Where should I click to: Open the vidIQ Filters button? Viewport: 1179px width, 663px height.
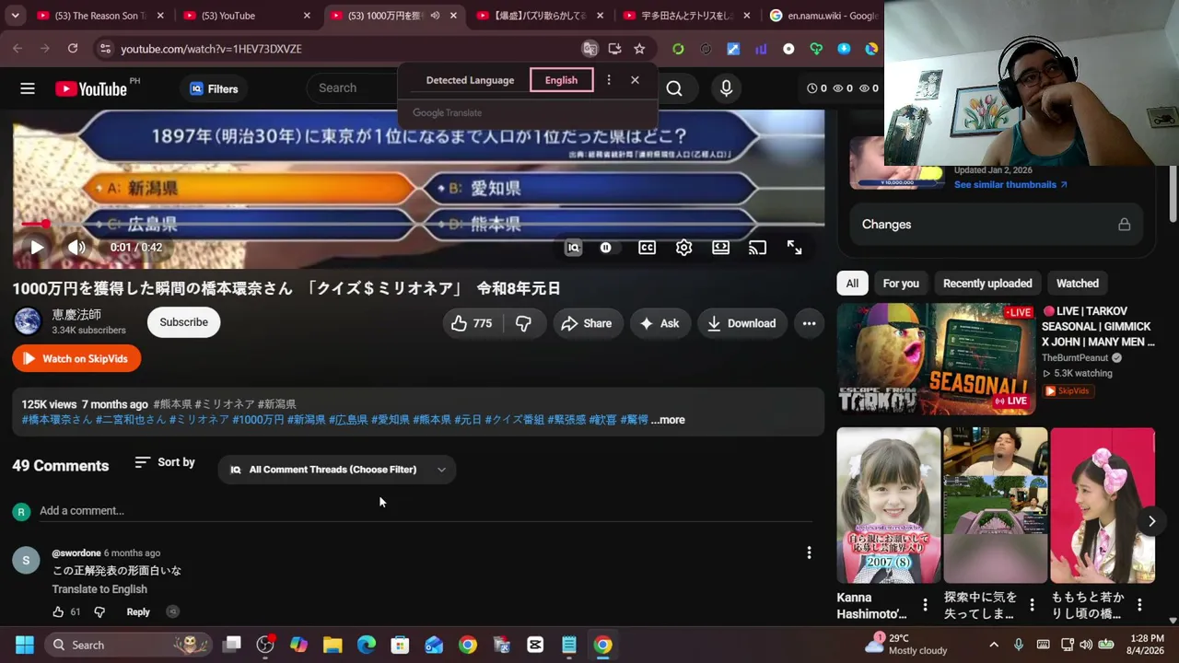coord(214,88)
